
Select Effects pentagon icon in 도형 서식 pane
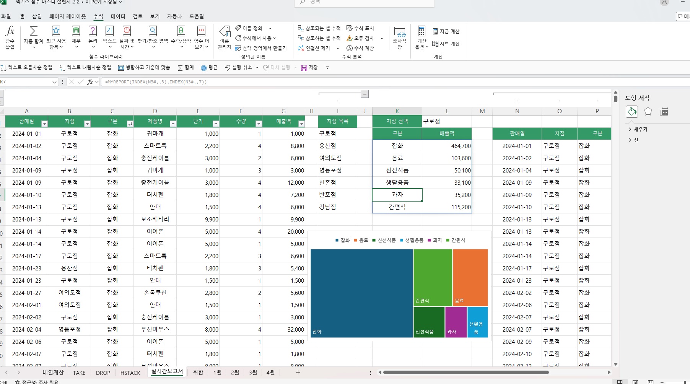click(648, 112)
